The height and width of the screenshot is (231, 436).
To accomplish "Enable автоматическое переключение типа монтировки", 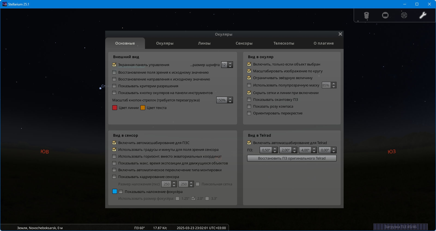I will pyautogui.click(x=114, y=170).
